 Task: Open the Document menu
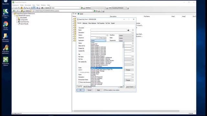click(28, 5)
